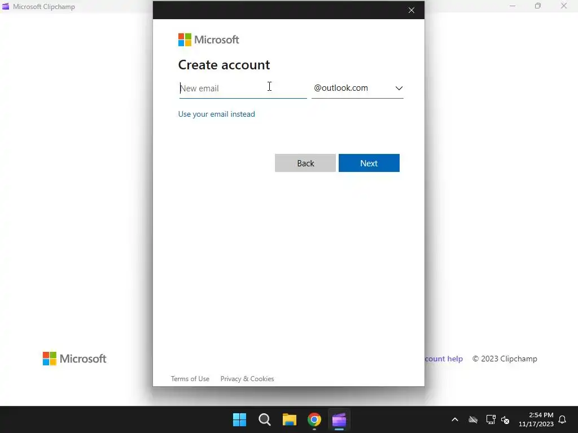The width and height of the screenshot is (578, 433).
Task: Open the Terms of Use link
Action: click(190, 378)
